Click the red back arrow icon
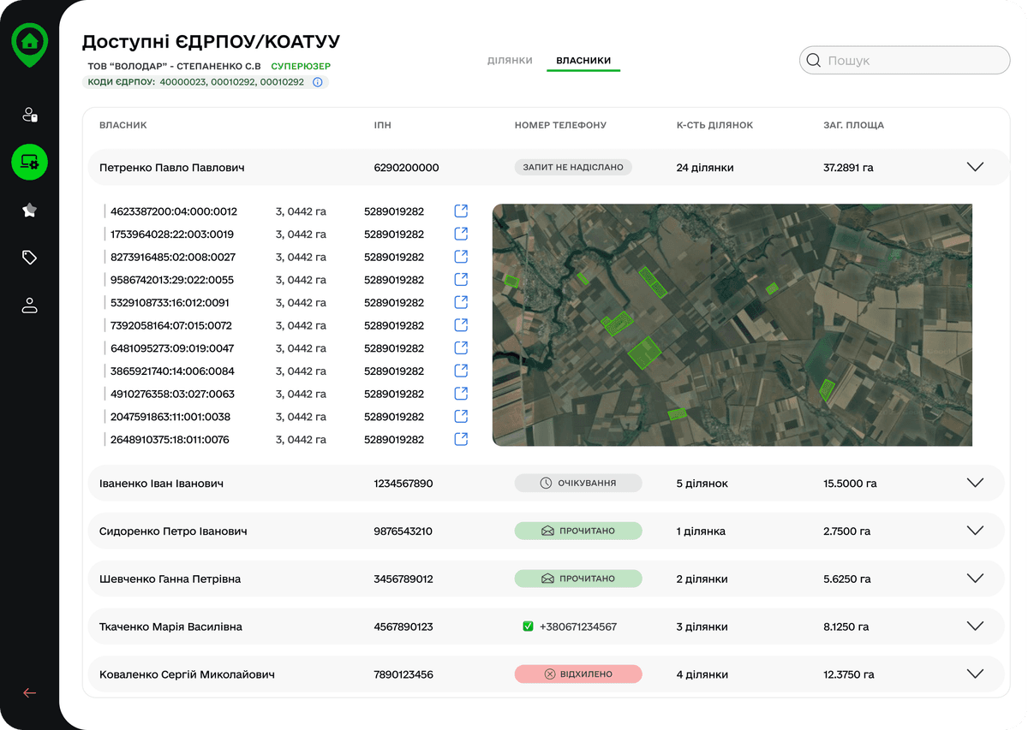Viewport: 1028px width, 730px height. pos(30,693)
